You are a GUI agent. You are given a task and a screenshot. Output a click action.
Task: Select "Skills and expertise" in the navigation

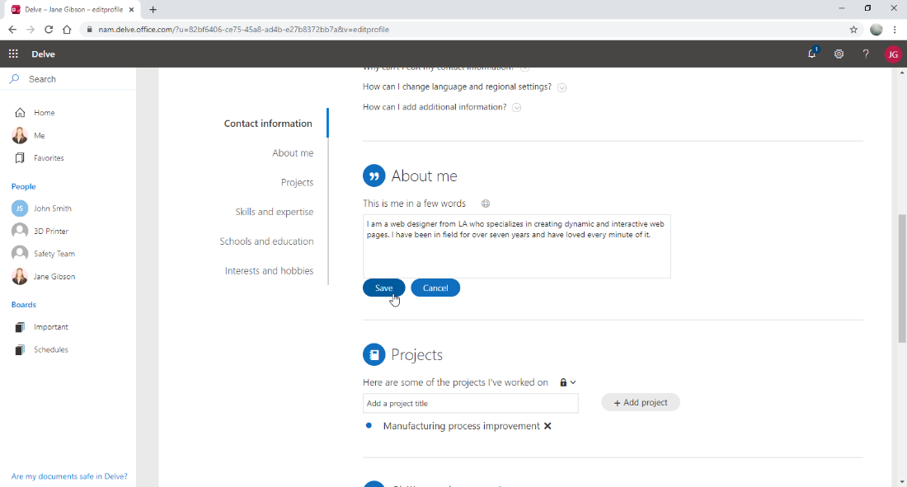(274, 211)
